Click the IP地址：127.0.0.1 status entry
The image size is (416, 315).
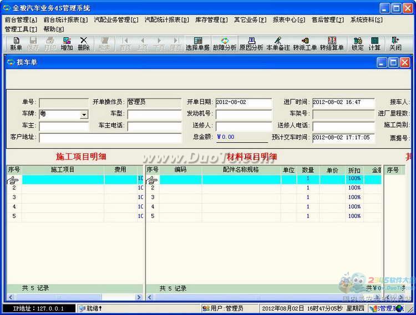pyautogui.click(x=38, y=309)
